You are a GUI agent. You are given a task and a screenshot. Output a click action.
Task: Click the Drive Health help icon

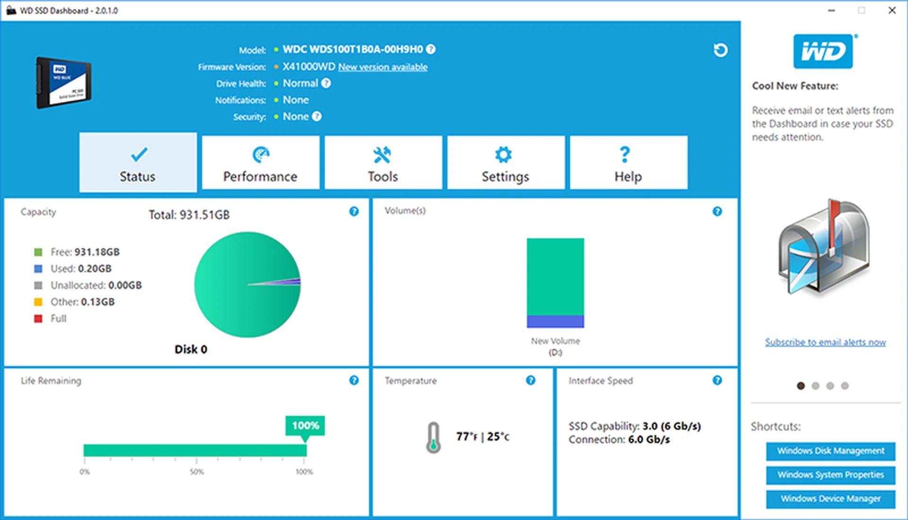(x=326, y=83)
